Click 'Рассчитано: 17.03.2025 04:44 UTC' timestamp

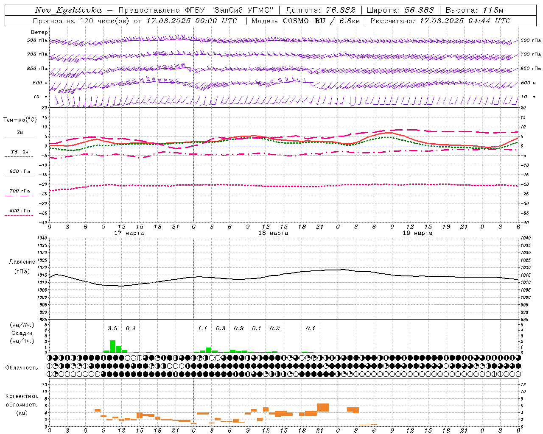[440, 21]
